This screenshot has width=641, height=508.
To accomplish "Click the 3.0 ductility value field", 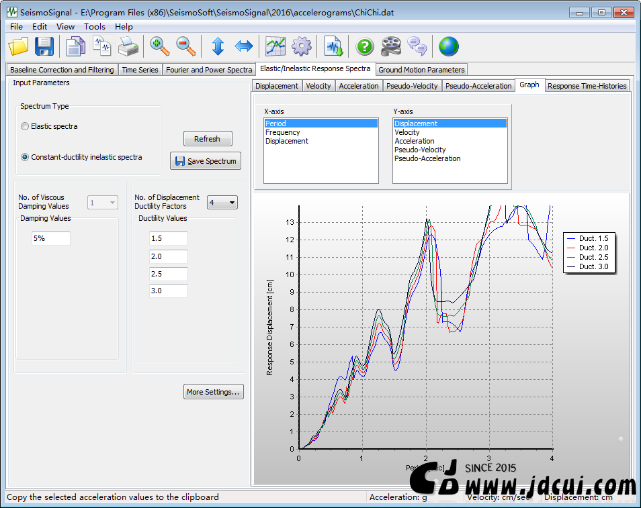I will tap(169, 291).
